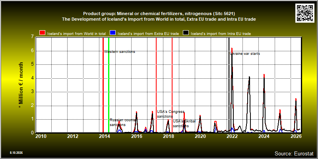Click the x-axis label 2018

(168, 136)
